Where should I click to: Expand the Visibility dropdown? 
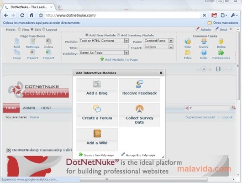[x=126, y=53]
